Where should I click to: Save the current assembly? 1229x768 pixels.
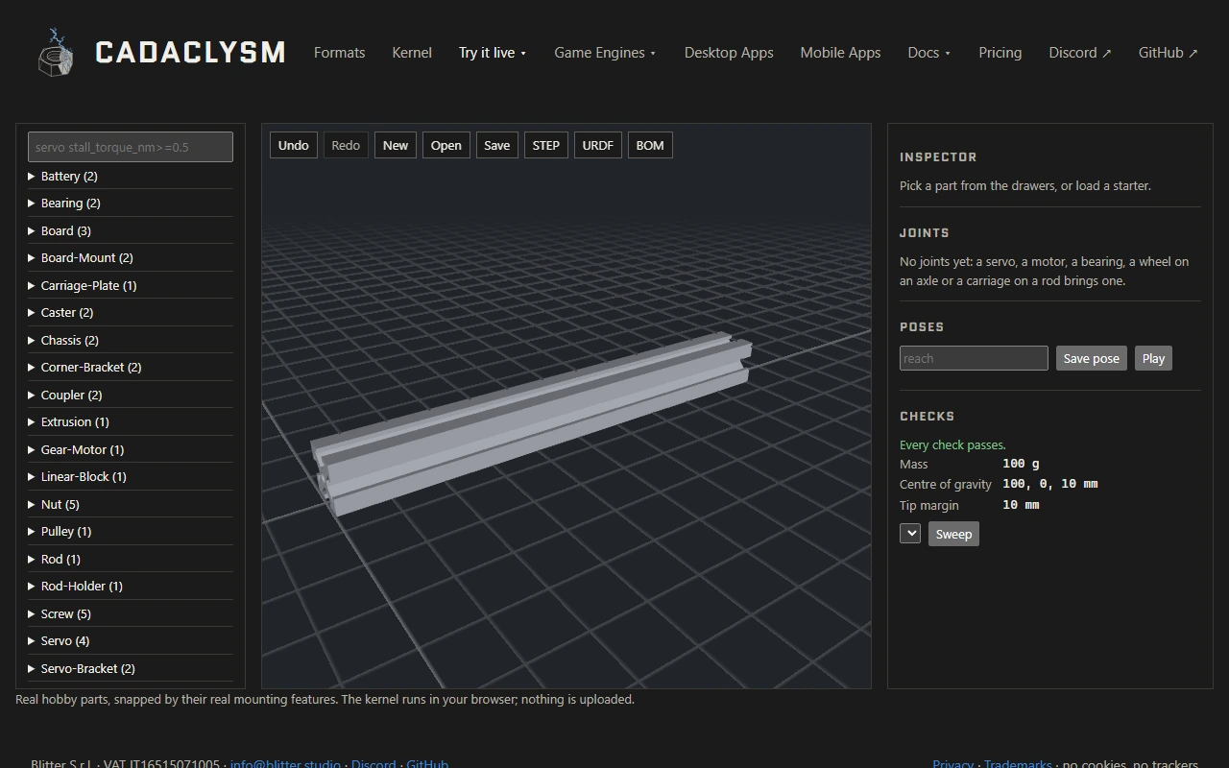pos(497,146)
